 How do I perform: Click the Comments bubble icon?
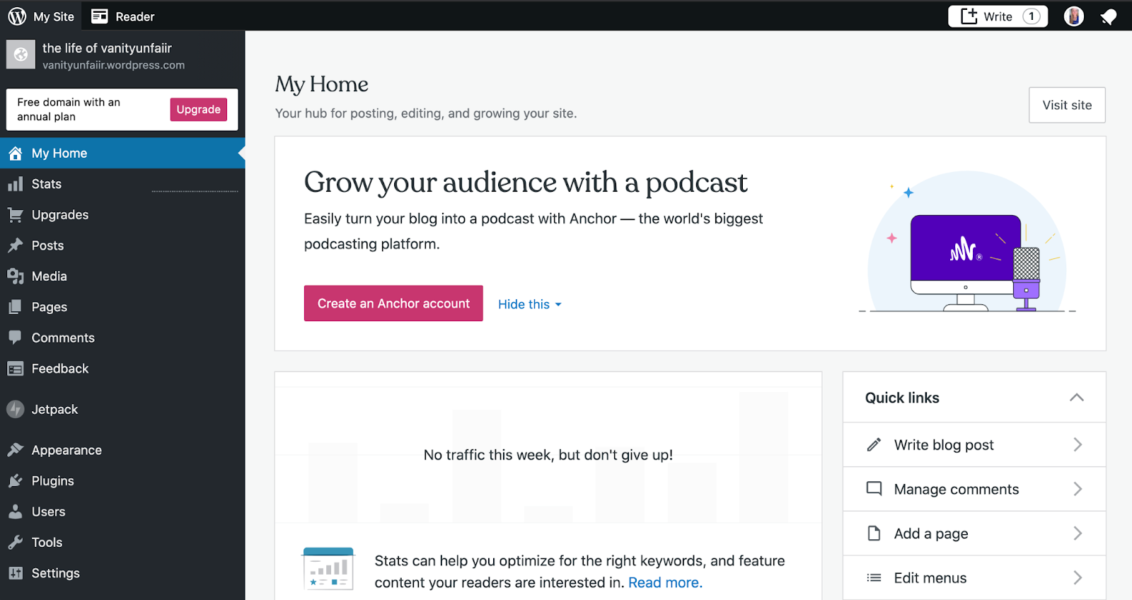click(16, 338)
